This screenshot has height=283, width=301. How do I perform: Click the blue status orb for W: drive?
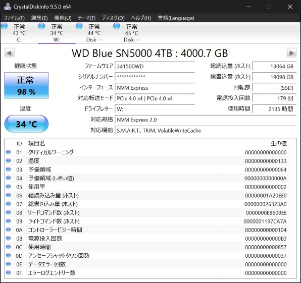41,26
